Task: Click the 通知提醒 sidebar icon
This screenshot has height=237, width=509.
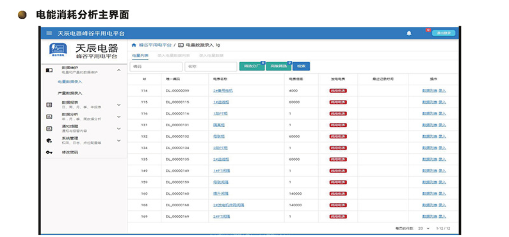Action: pos(49,129)
